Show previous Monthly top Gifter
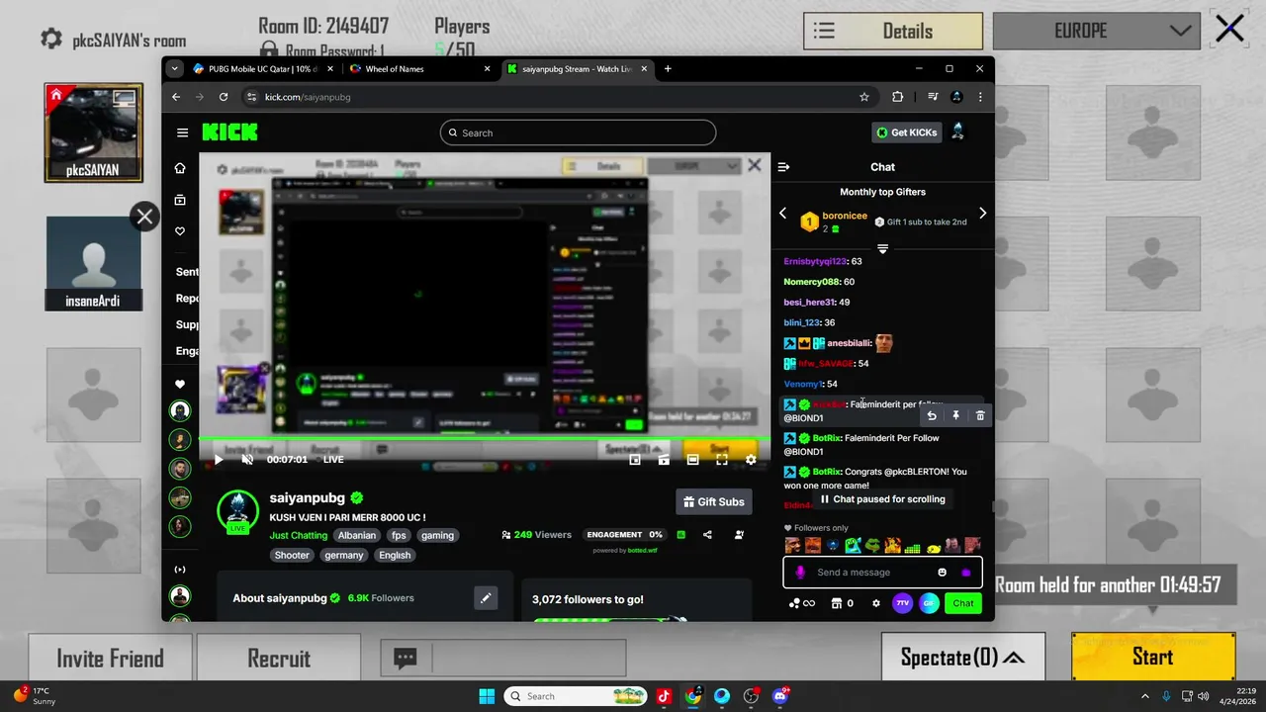Viewport: 1266px width, 712px height. tap(782, 213)
